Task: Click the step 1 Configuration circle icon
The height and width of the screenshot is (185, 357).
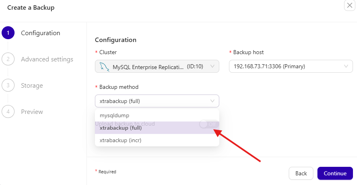Action: (8, 33)
